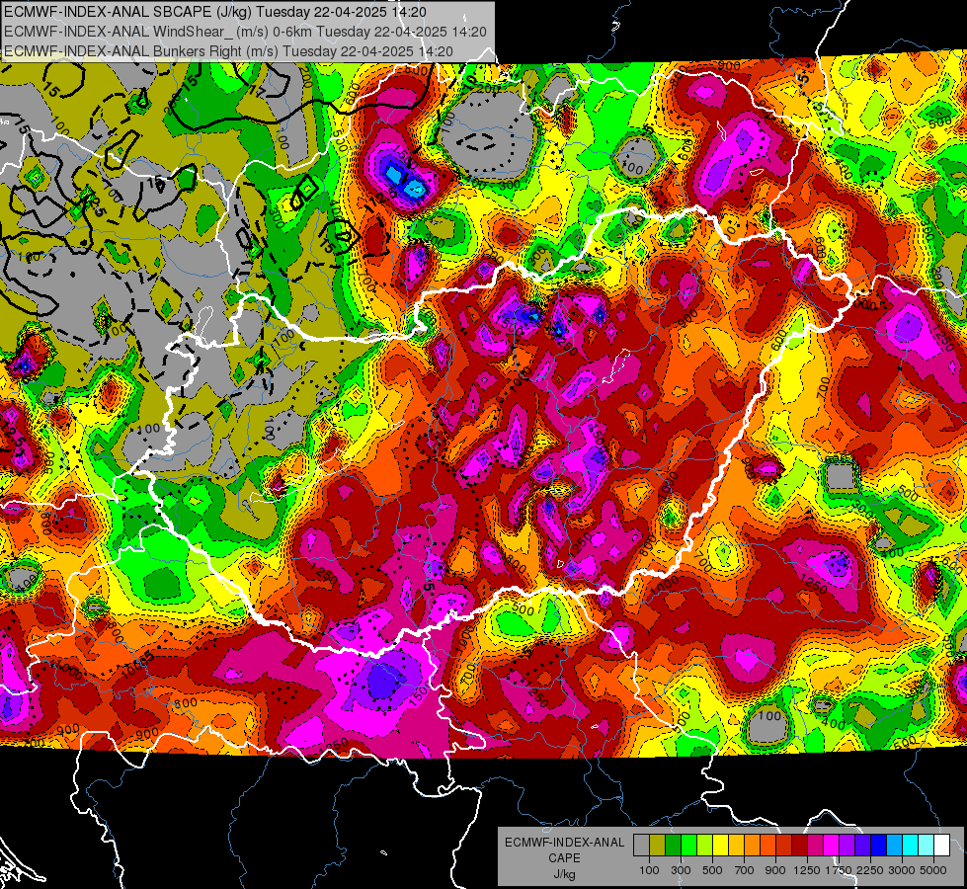Screen dimensions: 967x889
Task: Click the CAPE label in the legend
Action: point(564,857)
